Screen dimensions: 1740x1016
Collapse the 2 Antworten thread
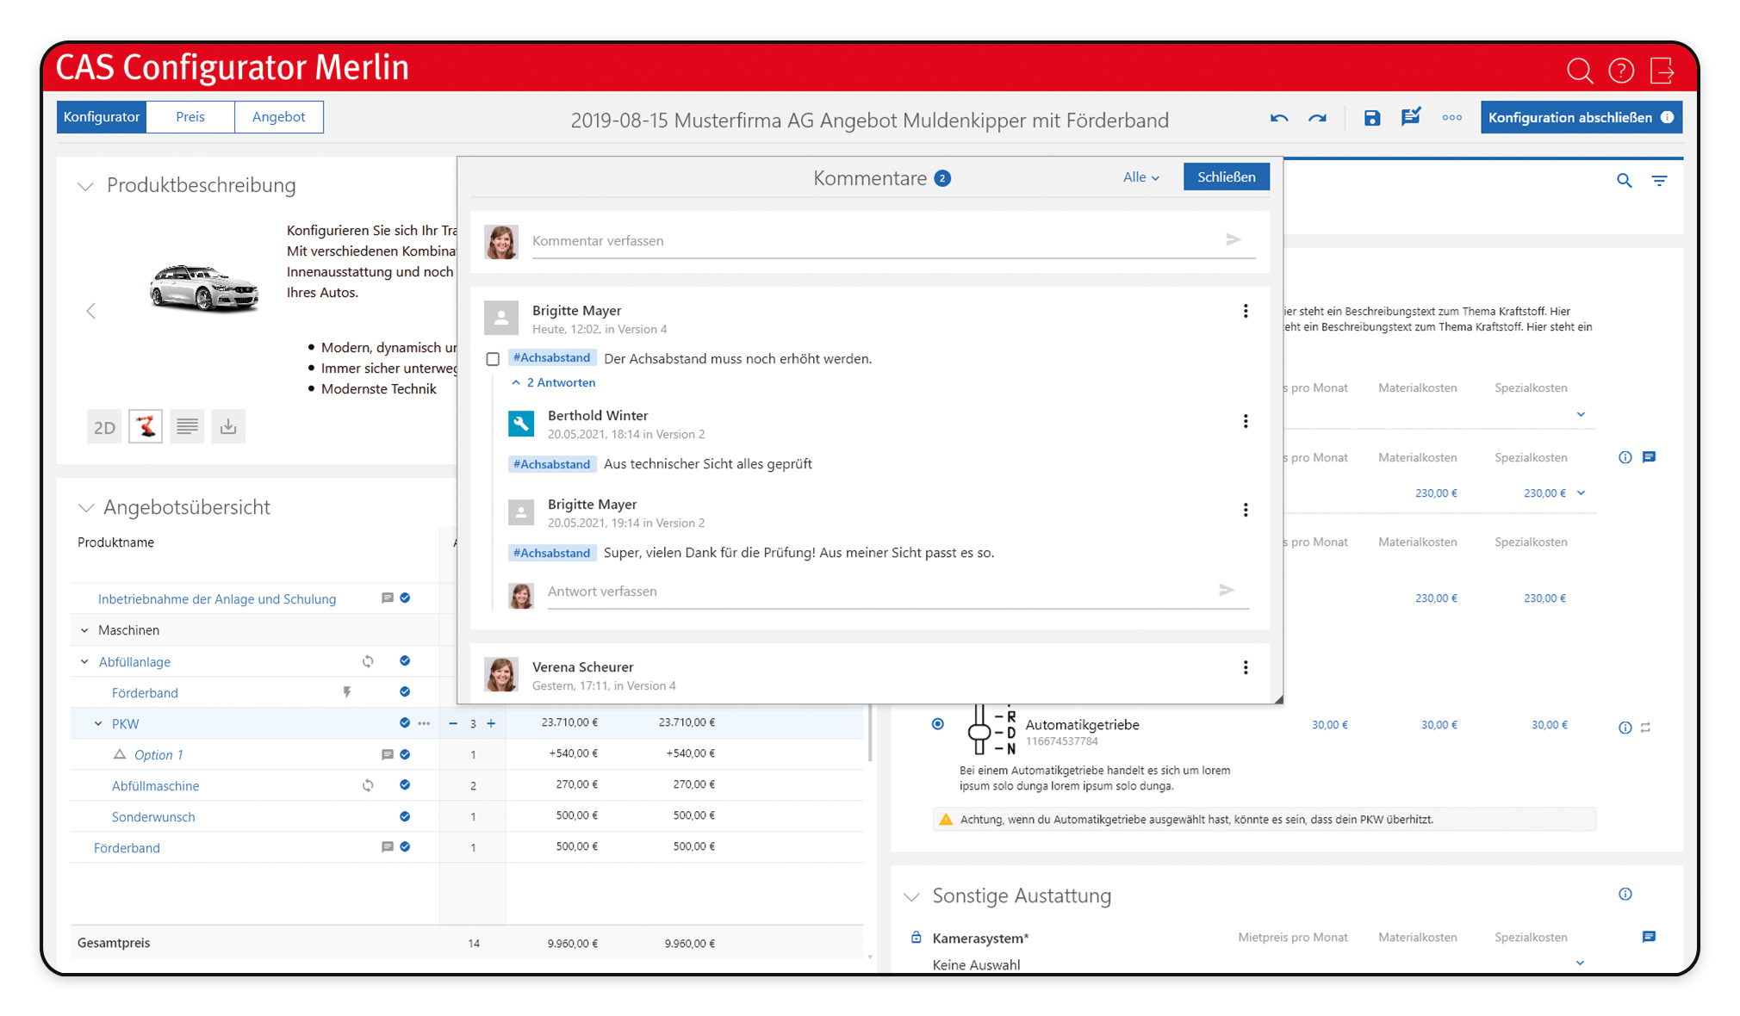coord(553,382)
